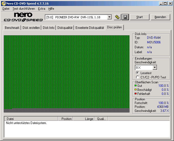The image size is (174, 141).
Task: Click the Start button
Action: 139,17
